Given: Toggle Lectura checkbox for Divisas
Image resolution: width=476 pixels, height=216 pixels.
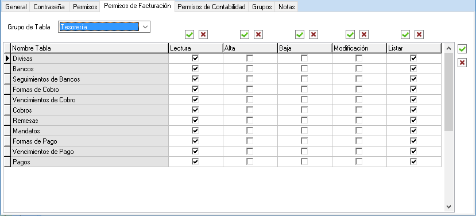Looking at the screenshot, I should click(x=195, y=59).
